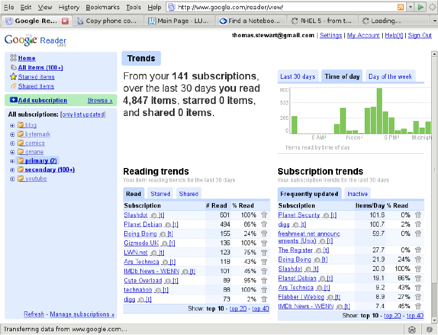The image size is (438, 335).
Task: Click the Shared items icon
Action: tap(14, 86)
